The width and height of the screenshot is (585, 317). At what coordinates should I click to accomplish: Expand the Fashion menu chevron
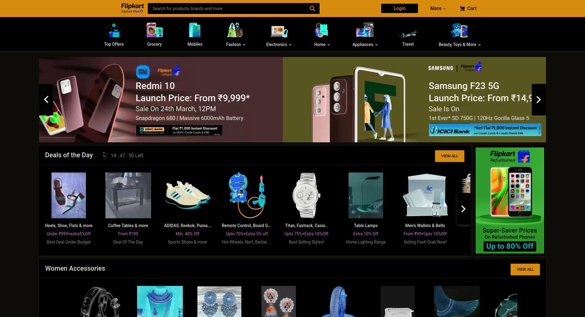coord(244,45)
